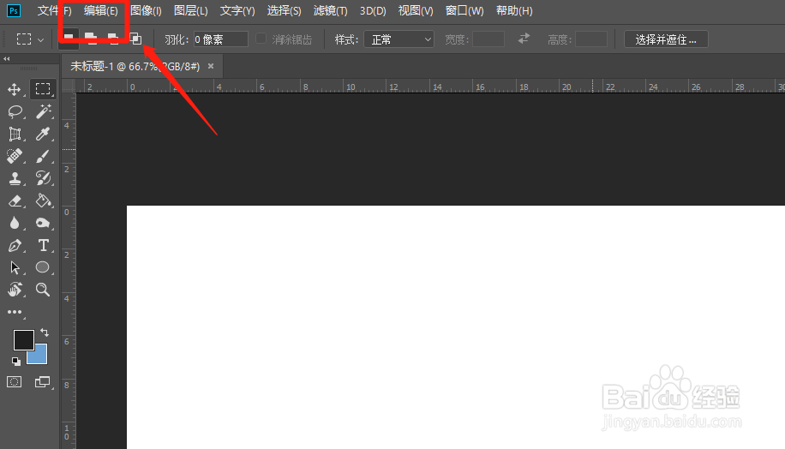Collapse the toolbox panel with double arrows
The height and width of the screenshot is (449, 785).
coord(7,58)
